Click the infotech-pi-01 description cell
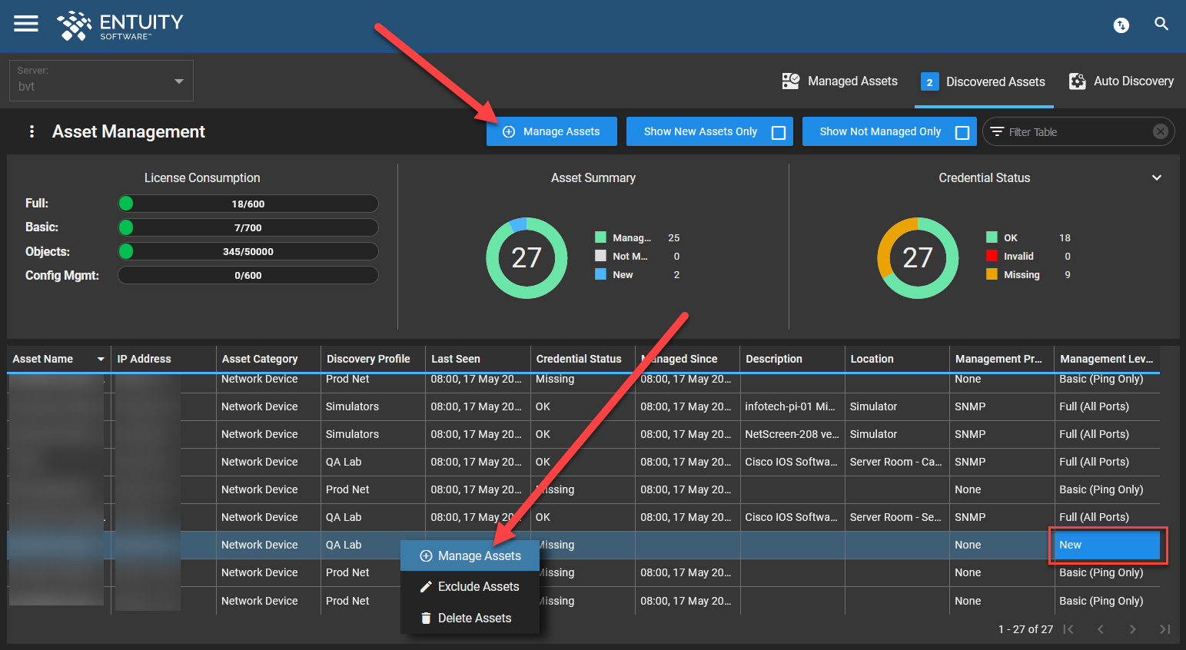1186x650 pixels. click(792, 406)
